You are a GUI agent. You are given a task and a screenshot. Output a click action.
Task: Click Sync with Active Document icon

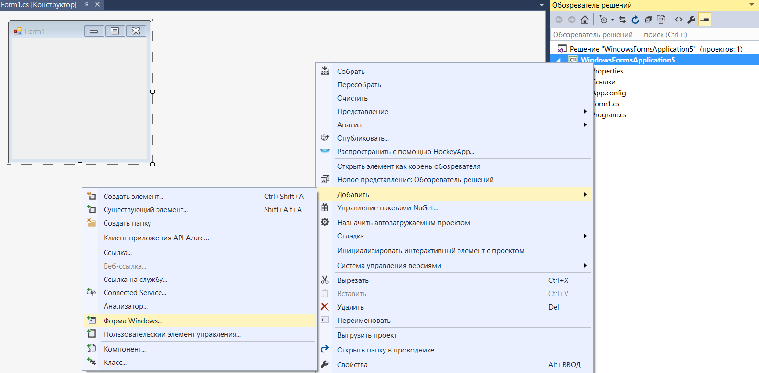click(x=622, y=20)
